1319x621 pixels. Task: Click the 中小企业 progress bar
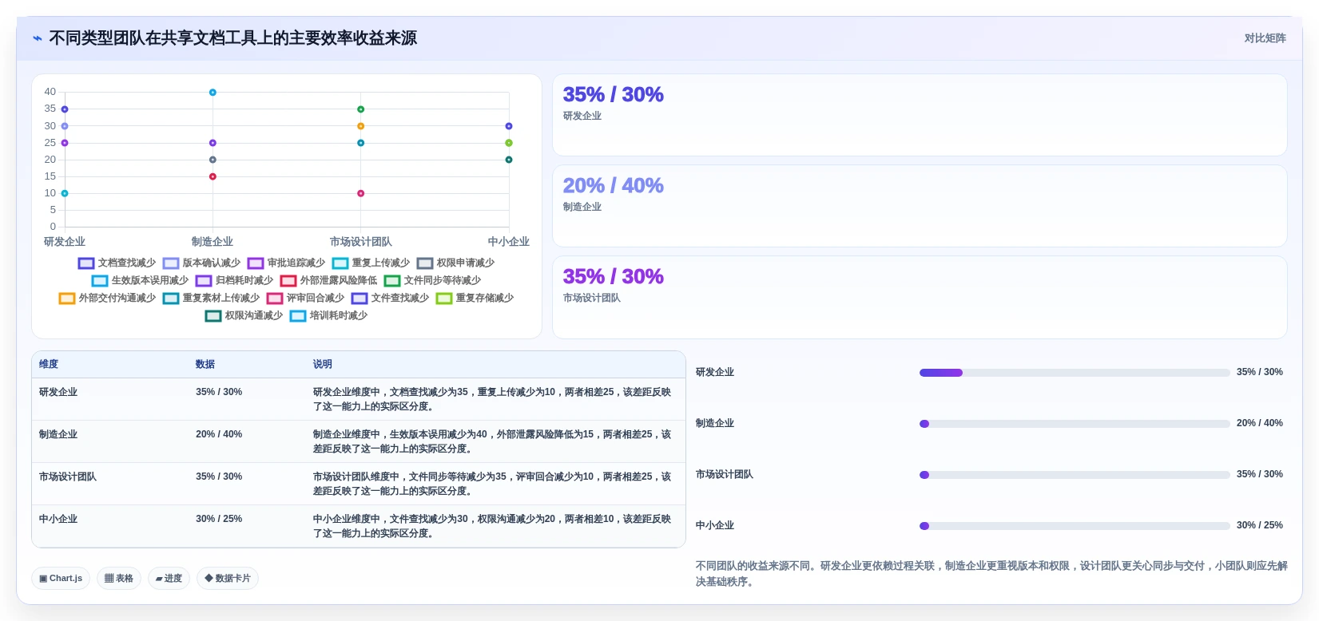(x=1075, y=526)
